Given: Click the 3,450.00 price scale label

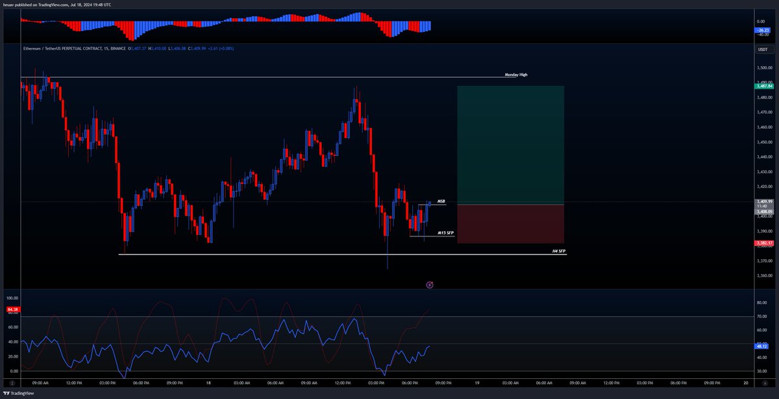Looking at the screenshot, I should 764,142.
